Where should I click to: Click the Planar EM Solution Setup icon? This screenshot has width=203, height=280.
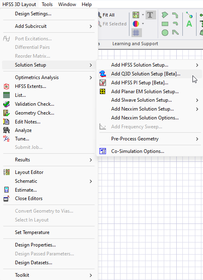tap(103, 92)
